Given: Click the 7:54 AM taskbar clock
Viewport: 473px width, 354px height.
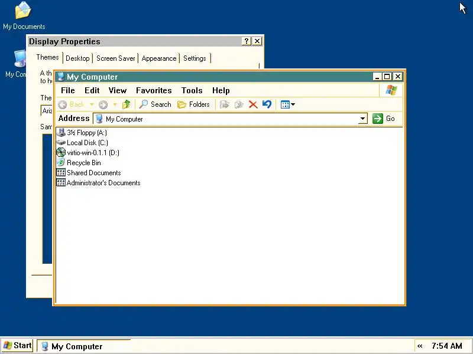Looking at the screenshot, I should pos(447,346).
